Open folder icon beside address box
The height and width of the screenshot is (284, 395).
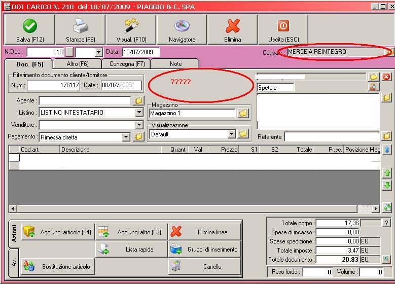coord(386,97)
